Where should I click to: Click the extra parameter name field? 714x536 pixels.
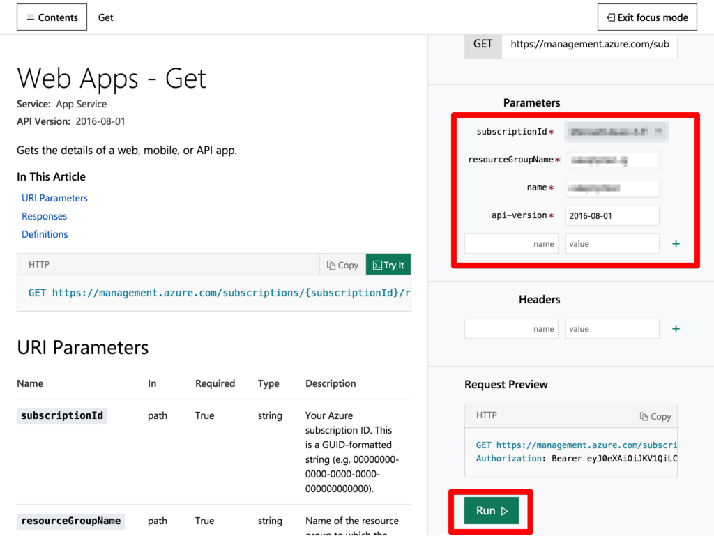[511, 244]
